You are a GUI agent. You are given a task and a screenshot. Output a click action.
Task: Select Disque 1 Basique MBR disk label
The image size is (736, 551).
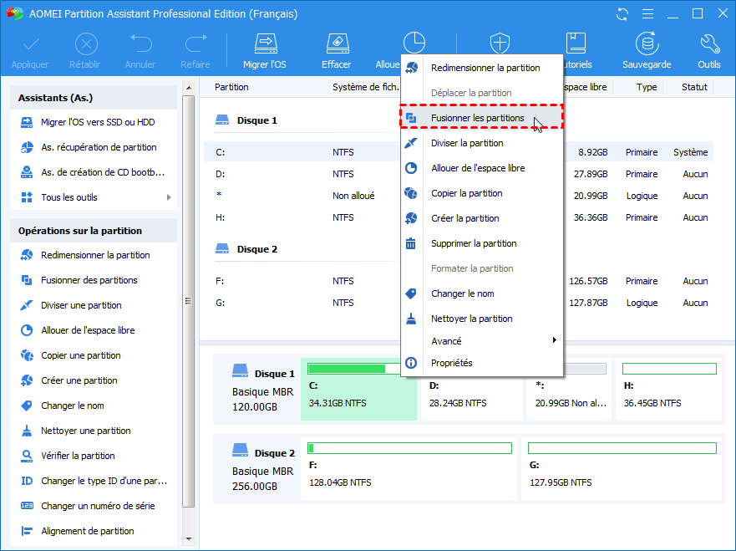point(263,389)
